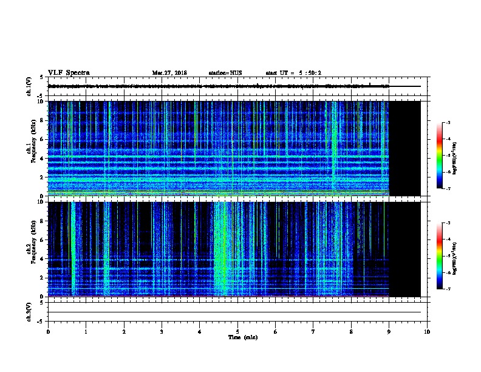Click the ch.2 frequency tick "8"
The width and height of the screenshot is (481, 372).
[43, 221]
